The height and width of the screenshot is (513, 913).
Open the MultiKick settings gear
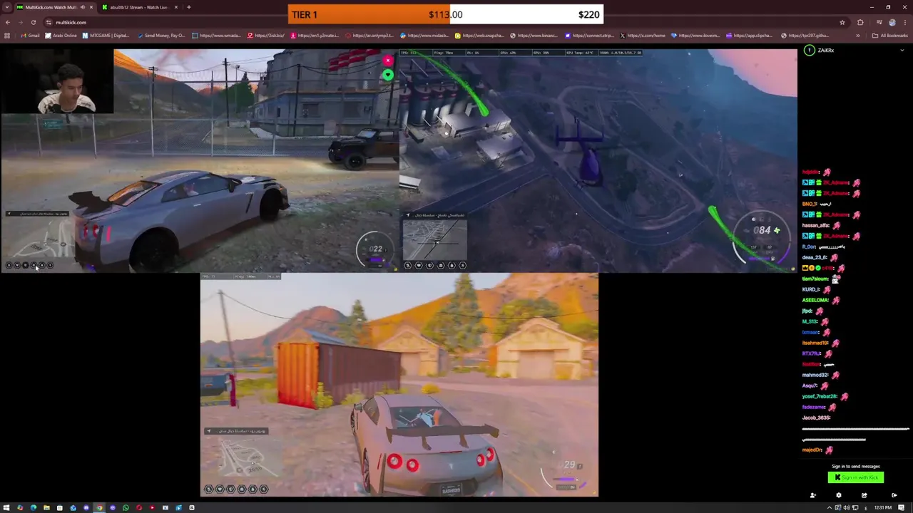point(839,495)
